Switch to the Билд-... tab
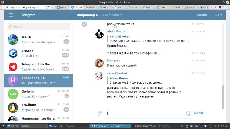The width and height of the screenshot is (230, 129). (191, 7)
